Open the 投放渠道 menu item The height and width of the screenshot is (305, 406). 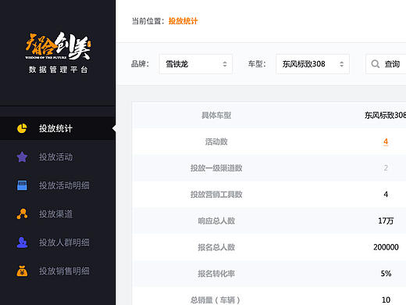tap(57, 213)
